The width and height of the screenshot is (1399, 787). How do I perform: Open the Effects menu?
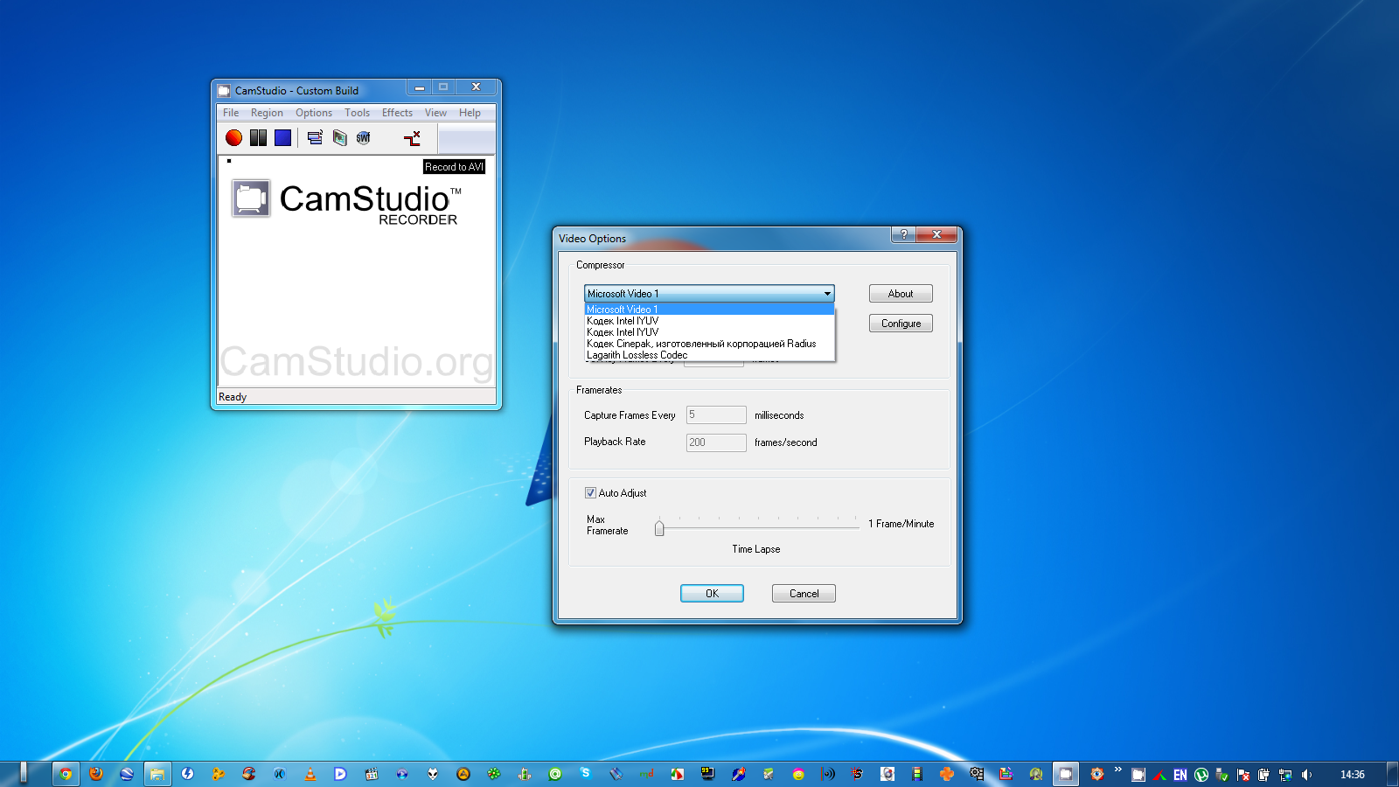point(397,113)
